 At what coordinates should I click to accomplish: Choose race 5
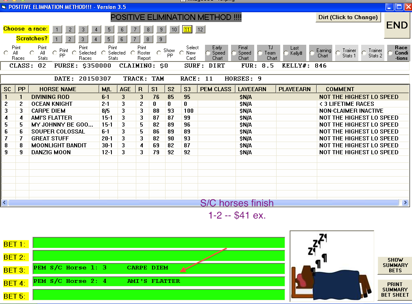coord(109,29)
